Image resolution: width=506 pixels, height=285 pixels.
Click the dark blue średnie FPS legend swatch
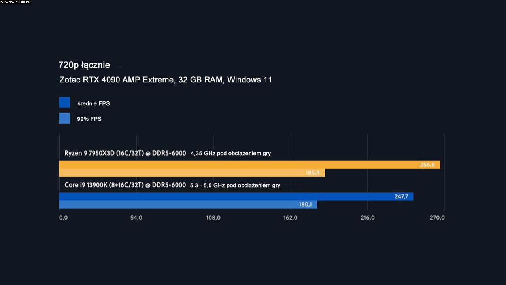click(64, 102)
